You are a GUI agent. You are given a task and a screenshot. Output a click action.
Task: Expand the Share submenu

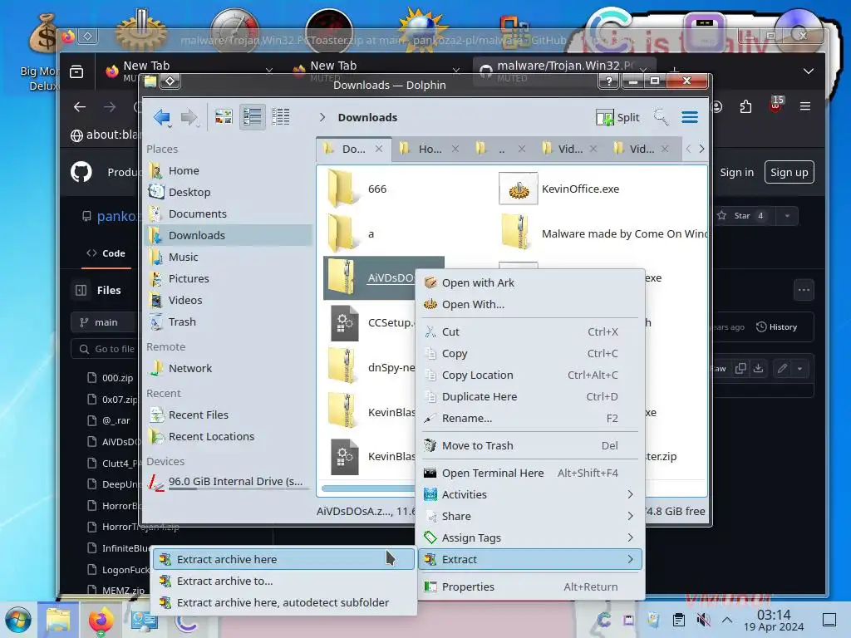pyautogui.click(x=530, y=517)
